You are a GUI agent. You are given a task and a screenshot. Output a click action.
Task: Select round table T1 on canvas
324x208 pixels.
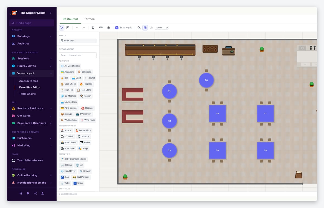pyautogui.click(x=169, y=91)
